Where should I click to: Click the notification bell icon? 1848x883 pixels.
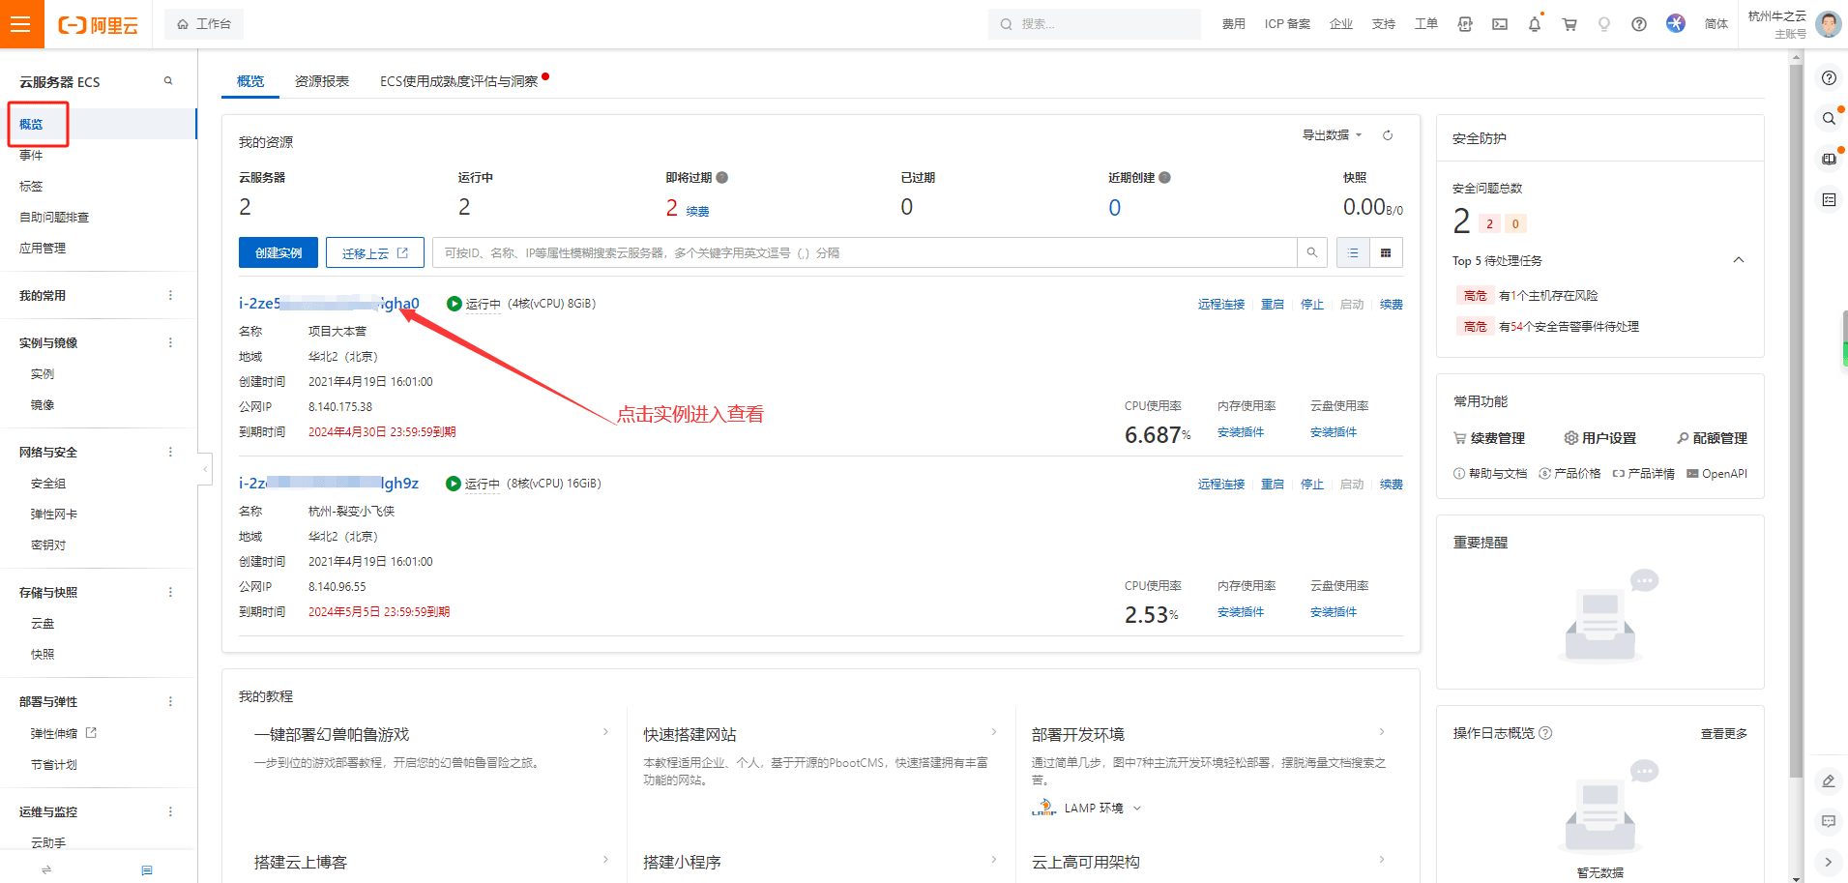[1534, 24]
